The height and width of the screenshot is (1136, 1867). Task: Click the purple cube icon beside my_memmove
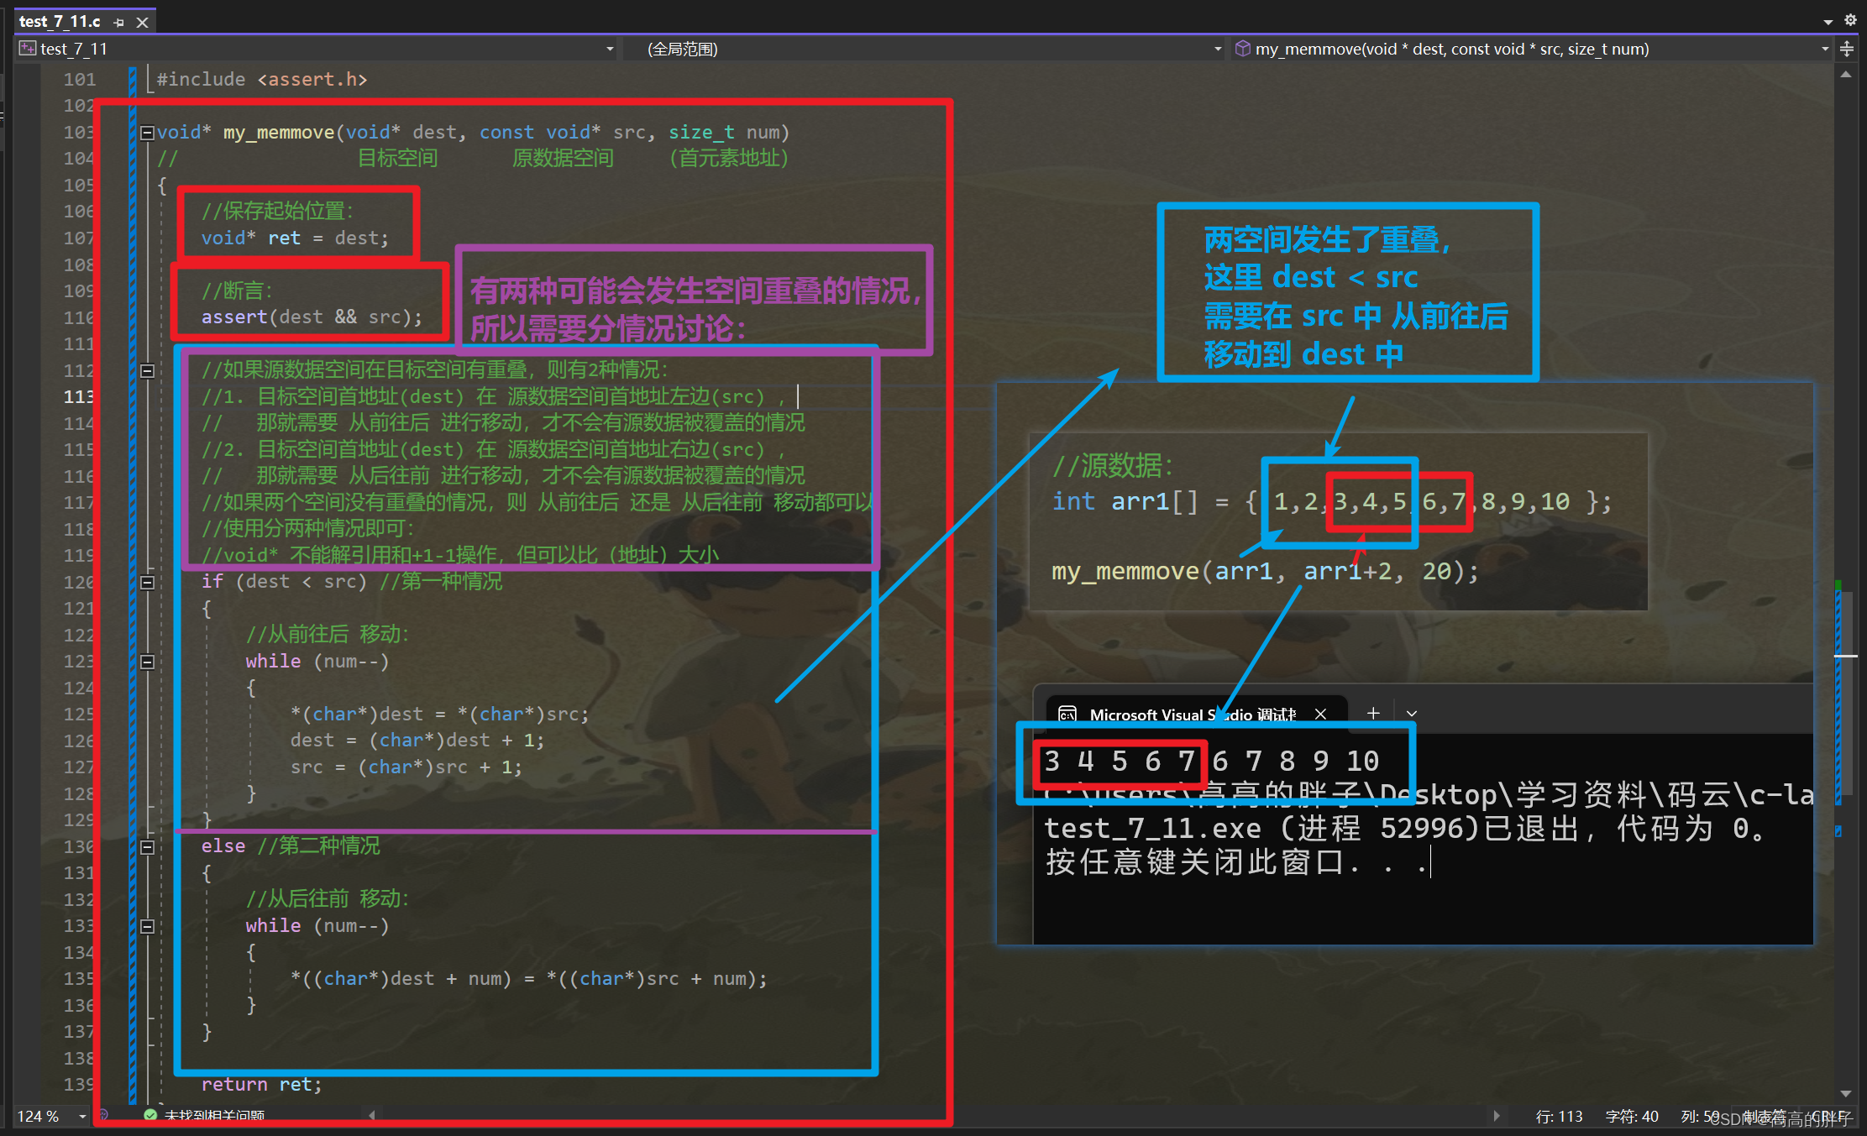tap(1243, 49)
